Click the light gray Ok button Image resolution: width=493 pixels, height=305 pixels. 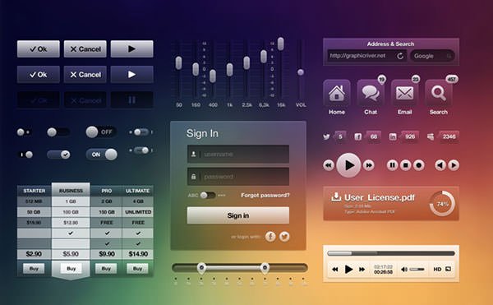(39, 49)
